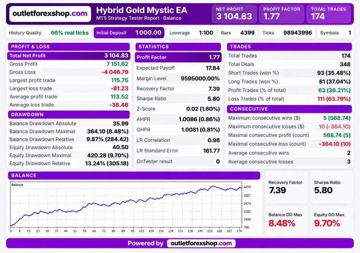Click Largest profit trade value 115.75
Screen dimensions: 360x253
120,80
